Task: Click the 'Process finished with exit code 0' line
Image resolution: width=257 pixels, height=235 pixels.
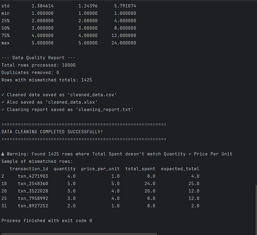Action: click(47, 220)
